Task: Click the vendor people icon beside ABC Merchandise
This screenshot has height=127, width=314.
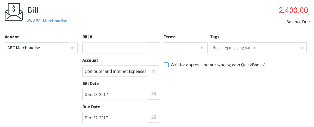Action: click(30, 21)
